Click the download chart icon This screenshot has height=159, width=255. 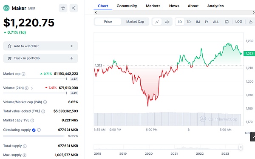(x=251, y=22)
